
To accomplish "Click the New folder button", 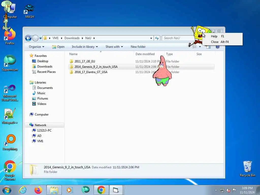I will pyautogui.click(x=138, y=47).
